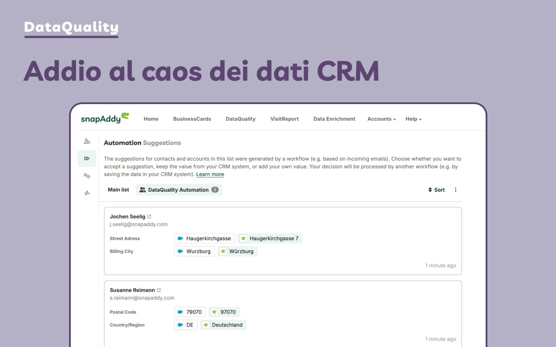The width and height of the screenshot is (556, 347).
Task: Select the fast-forward automation sidebar icon
Action: 87,158
